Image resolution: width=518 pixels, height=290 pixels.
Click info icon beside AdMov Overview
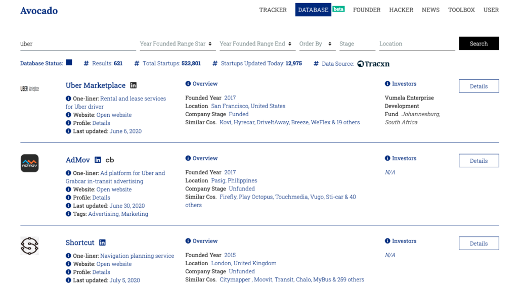(x=188, y=158)
